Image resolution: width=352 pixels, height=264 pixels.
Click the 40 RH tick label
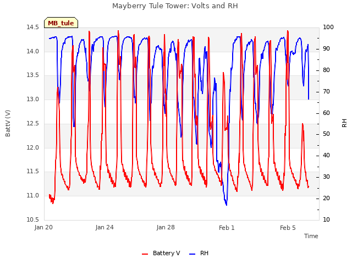pos(326,155)
